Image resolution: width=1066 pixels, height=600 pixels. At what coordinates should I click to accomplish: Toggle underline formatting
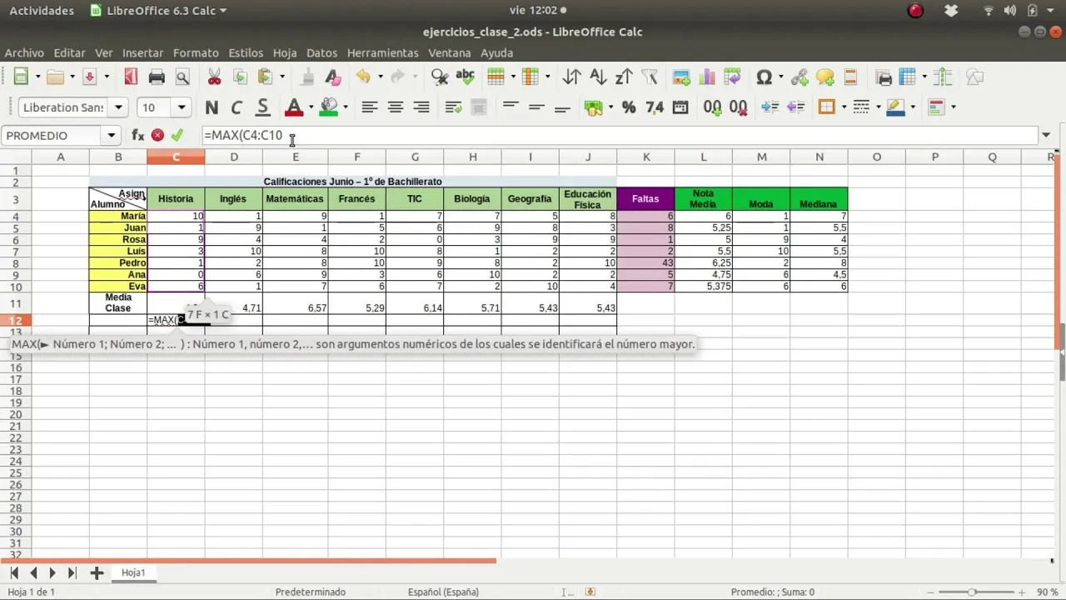point(262,107)
